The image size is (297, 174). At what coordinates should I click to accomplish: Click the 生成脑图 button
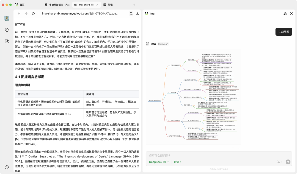pos(284,32)
